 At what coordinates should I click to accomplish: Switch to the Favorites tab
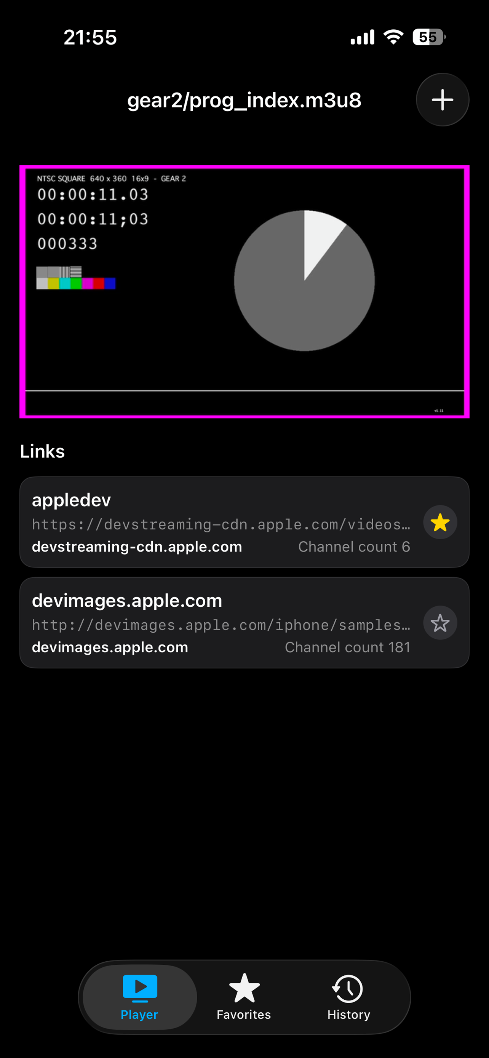(x=244, y=997)
